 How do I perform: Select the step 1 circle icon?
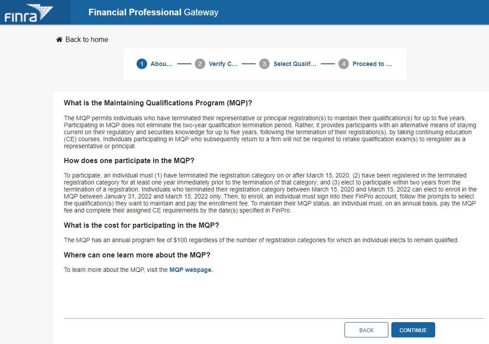tap(141, 64)
